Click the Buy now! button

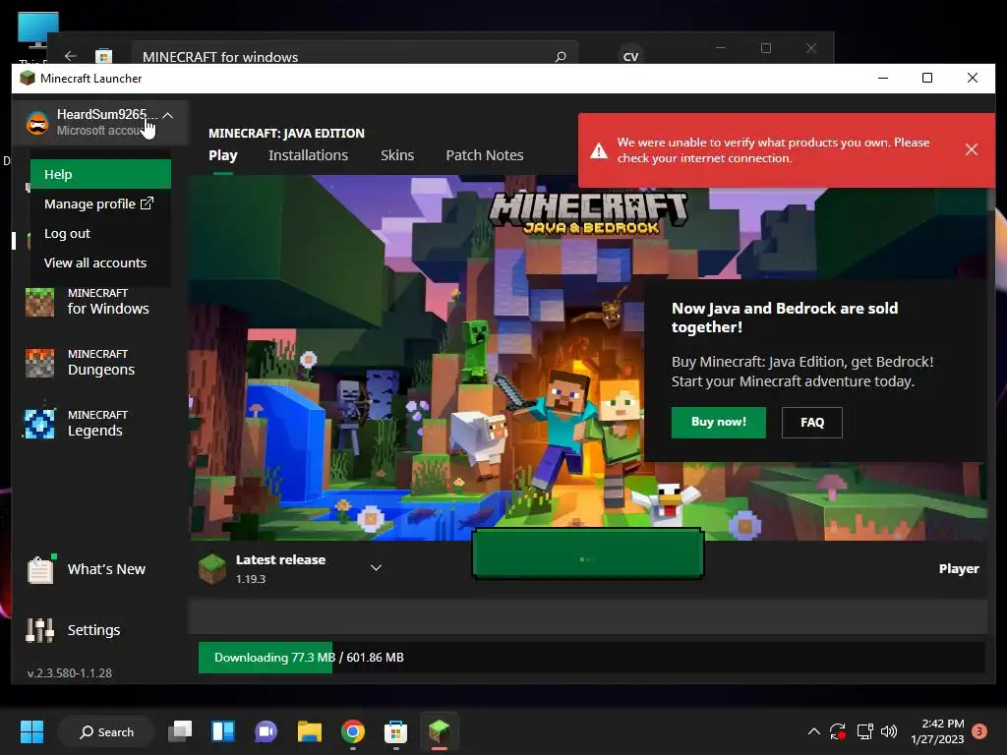(x=719, y=422)
